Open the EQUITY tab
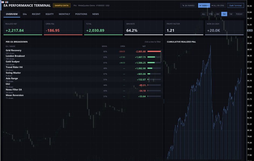 (x=50, y=14)
